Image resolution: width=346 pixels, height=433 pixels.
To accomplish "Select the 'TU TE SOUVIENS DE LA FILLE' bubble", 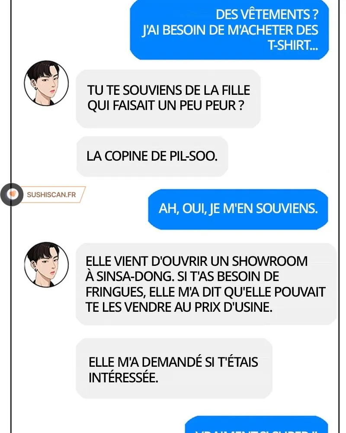I will (x=168, y=99).
